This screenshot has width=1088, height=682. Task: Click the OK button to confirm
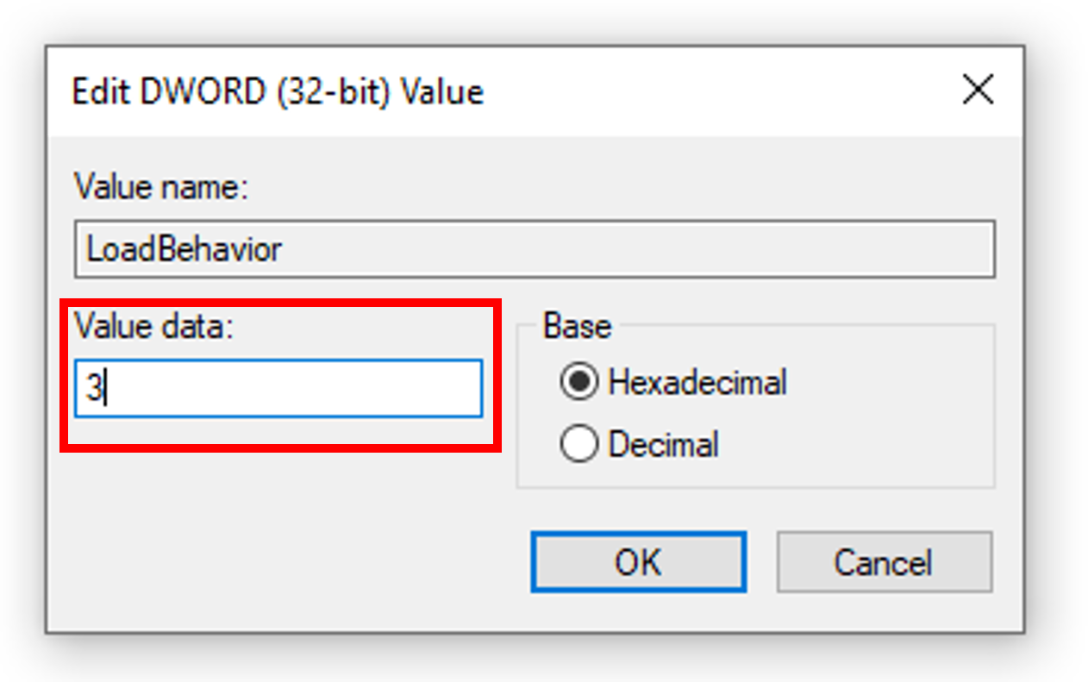[638, 562]
